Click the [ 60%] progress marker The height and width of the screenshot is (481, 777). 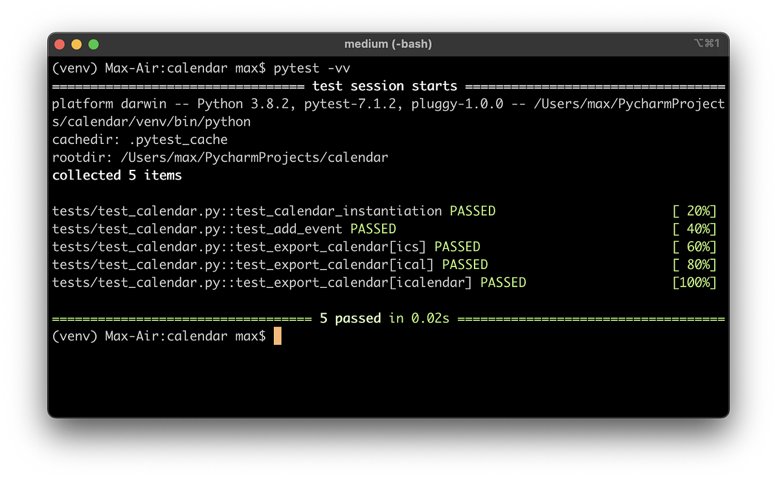point(694,246)
